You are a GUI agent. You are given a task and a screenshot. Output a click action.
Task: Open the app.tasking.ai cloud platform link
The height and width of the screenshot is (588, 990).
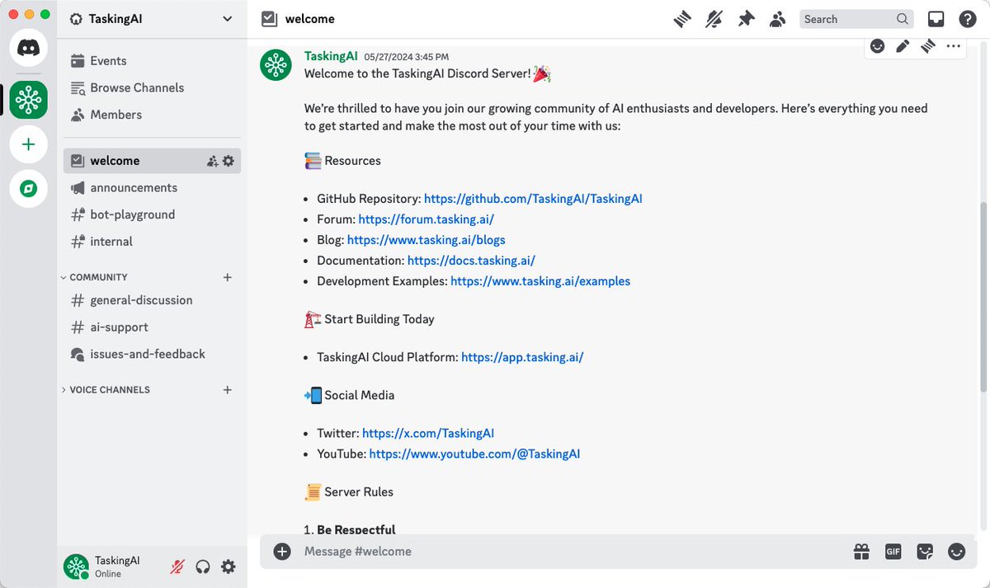click(522, 358)
